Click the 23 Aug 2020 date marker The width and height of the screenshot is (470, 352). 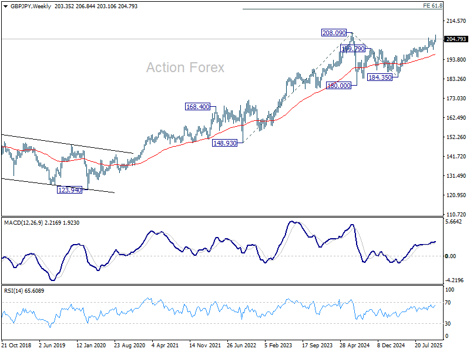[x=130, y=346]
